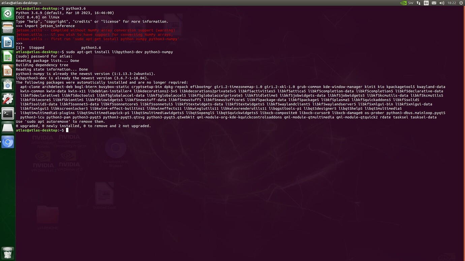
Task: Click the NVIDIA indicator in the top panel
Action: pyautogui.click(x=403, y=3)
